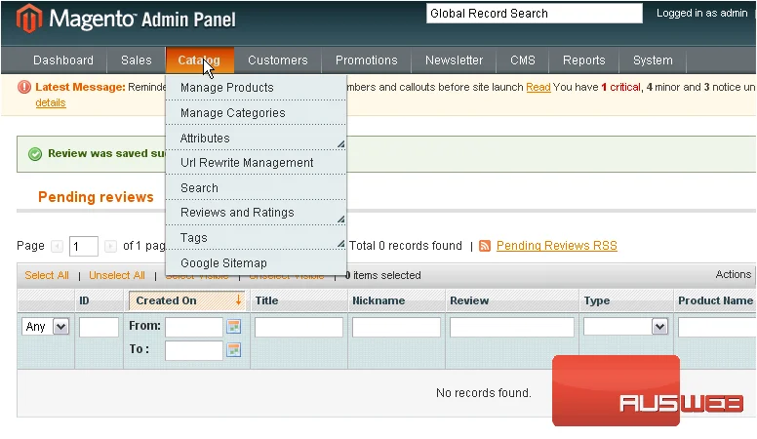The image size is (757, 439).
Task: Go to the next page arrow
Action: [110, 246]
